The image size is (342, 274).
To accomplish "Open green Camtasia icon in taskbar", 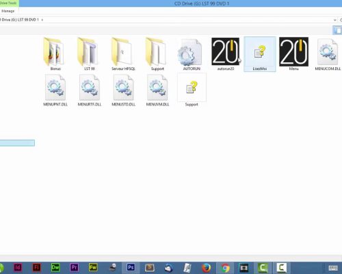I will tap(263, 268).
